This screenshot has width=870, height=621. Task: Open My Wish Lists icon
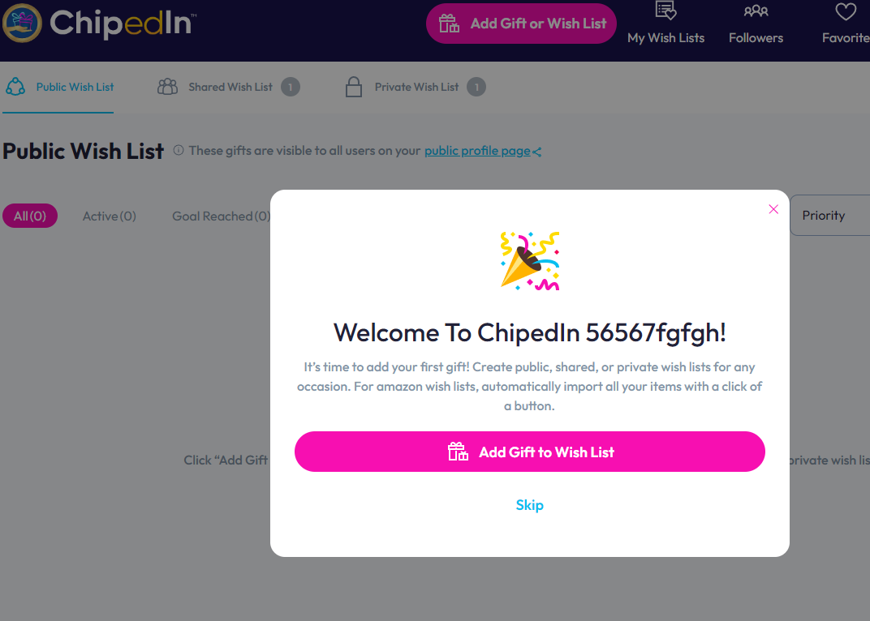point(665,10)
